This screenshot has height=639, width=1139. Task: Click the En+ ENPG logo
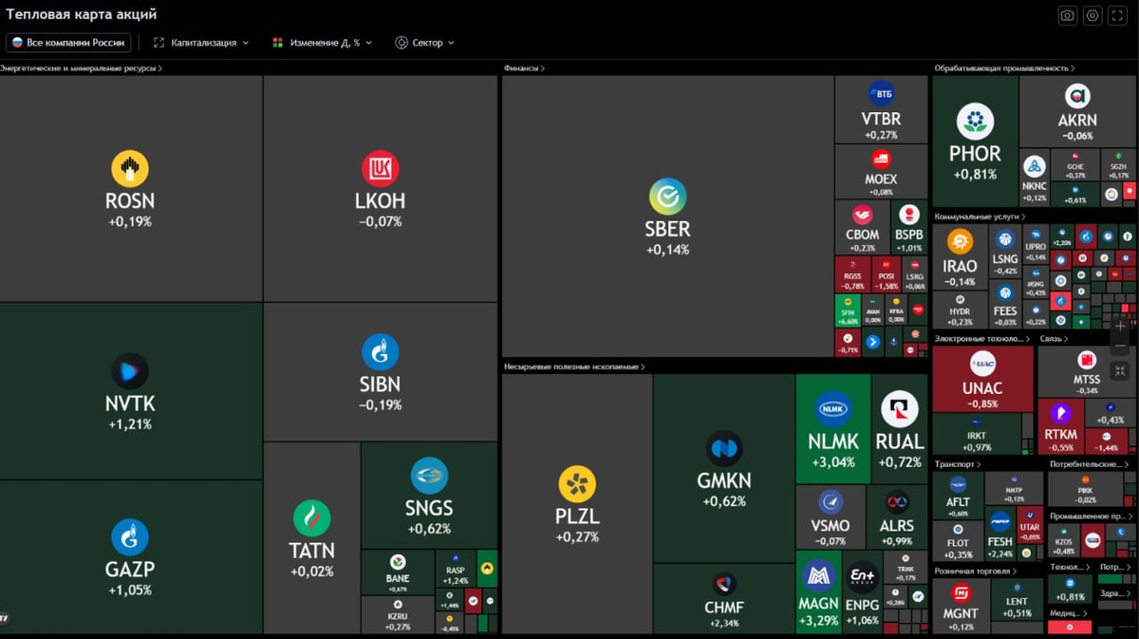[x=862, y=576]
